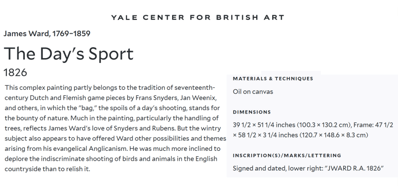Click the 39 1/2 × 51 1/4 inches dimensions text
This screenshot has height=186, width=398.
click(313, 125)
